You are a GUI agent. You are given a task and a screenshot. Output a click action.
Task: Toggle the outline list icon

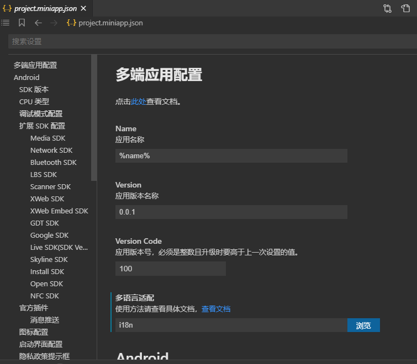[5, 23]
